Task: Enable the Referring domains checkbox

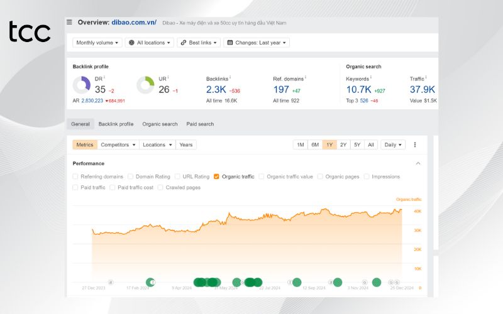Action: tap(75, 176)
